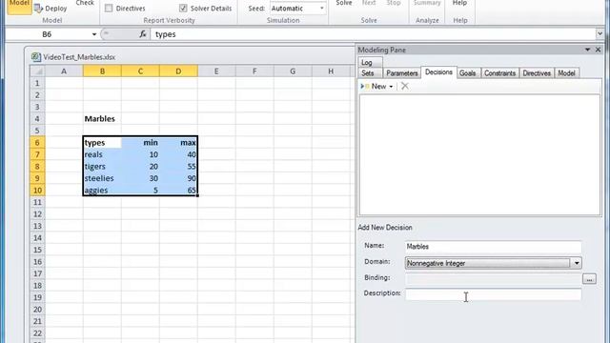
Task: Select column E header
Action: tap(216, 71)
